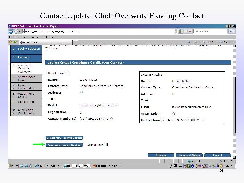Click the yellow shield tray icon

[221, 166]
